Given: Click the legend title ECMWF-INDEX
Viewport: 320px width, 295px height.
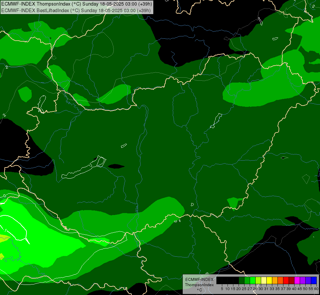Looking at the screenshot, I should 199,280.
